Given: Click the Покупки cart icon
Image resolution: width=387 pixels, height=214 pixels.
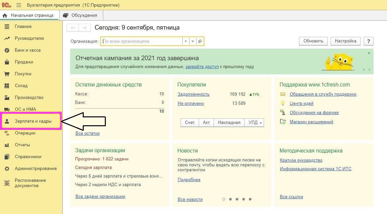Looking at the screenshot, I should pyautogui.click(x=7, y=74).
